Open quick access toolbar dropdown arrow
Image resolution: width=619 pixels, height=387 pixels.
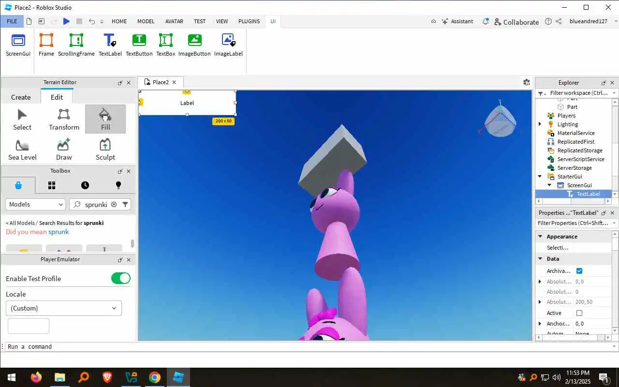102,22
